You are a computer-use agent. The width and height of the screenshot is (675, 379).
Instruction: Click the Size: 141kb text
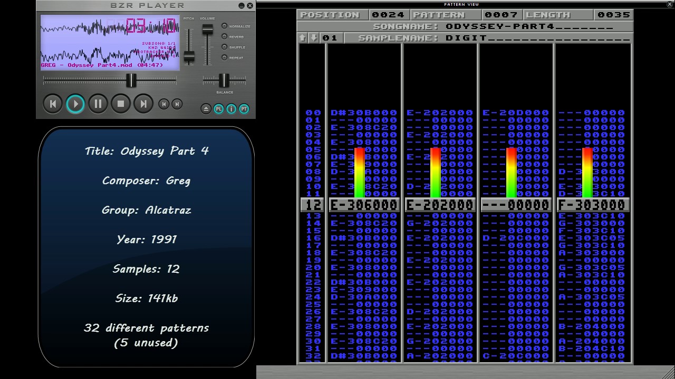147,298
